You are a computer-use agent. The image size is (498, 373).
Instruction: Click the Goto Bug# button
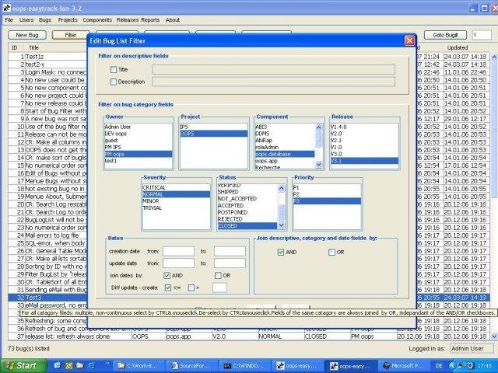pos(445,35)
